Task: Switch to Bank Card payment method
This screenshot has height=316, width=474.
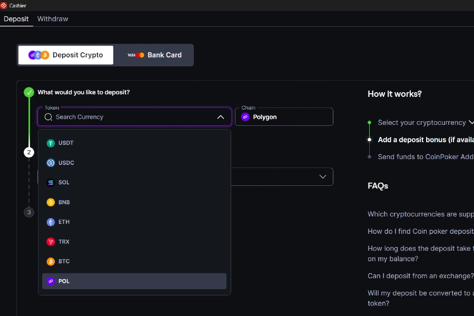Action: 154,55
